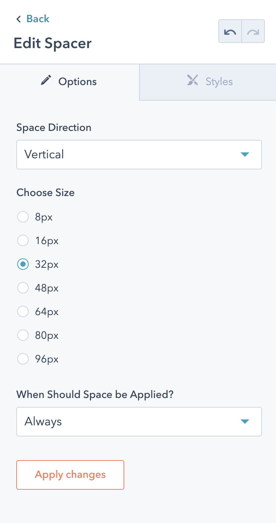Click the pencil icon on the Options tab
The image size is (276, 523).
pyautogui.click(x=46, y=80)
